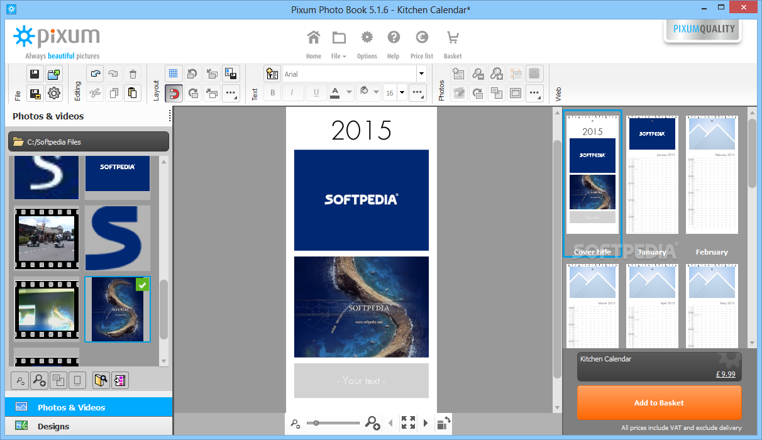Image resolution: width=762 pixels, height=440 pixels.
Task: Open the File menu
Action: [x=339, y=44]
